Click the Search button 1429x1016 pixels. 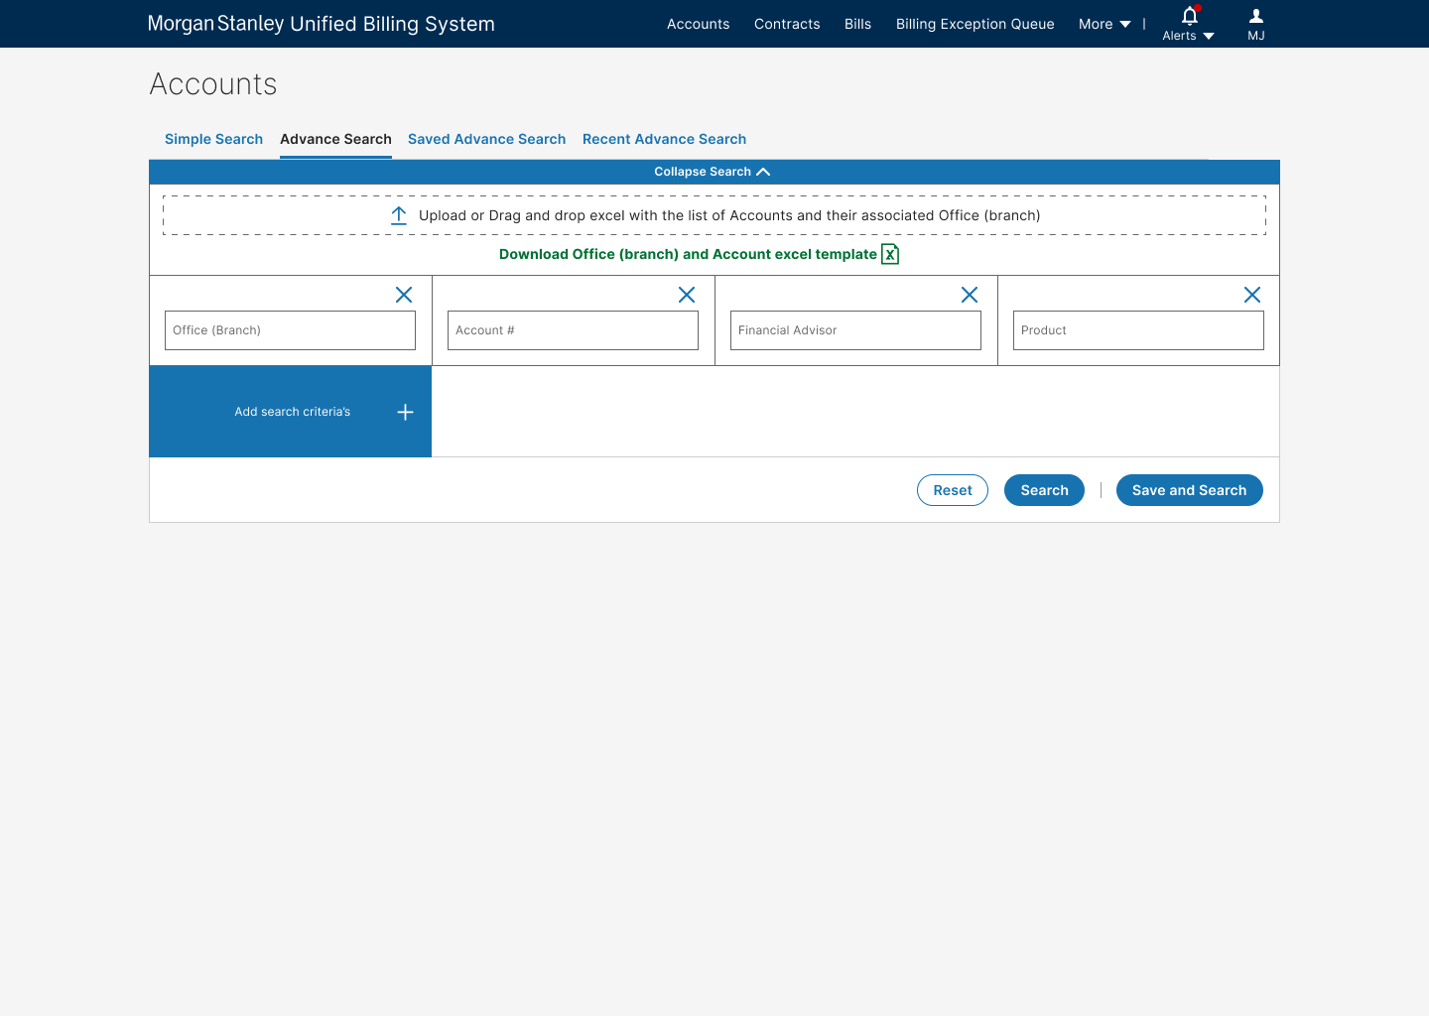click(x=1044, y=490)
